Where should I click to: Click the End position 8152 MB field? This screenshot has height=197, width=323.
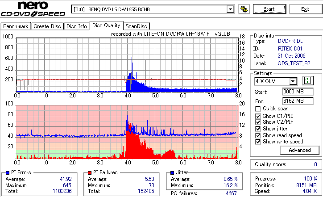click(298, 101)
